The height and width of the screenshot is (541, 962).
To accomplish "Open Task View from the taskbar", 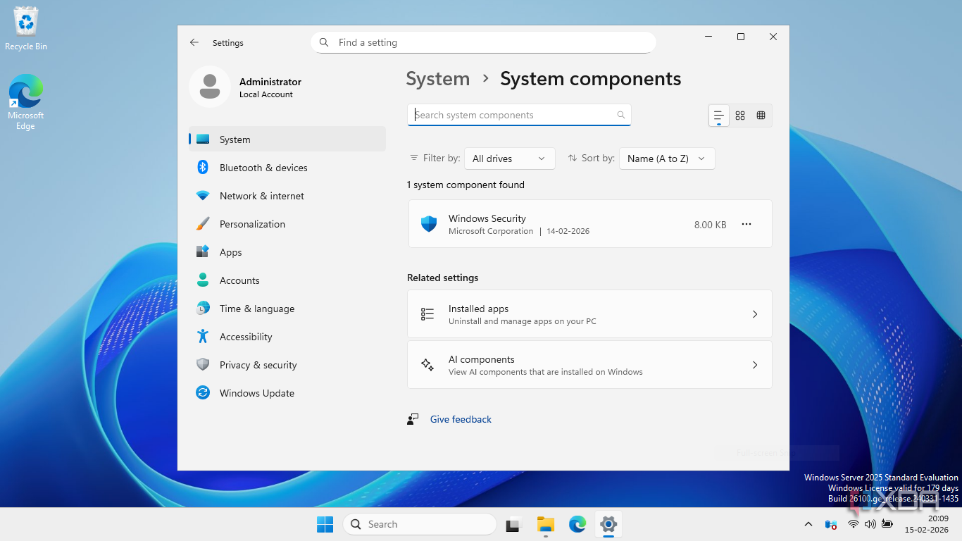I will click(513, 524).
